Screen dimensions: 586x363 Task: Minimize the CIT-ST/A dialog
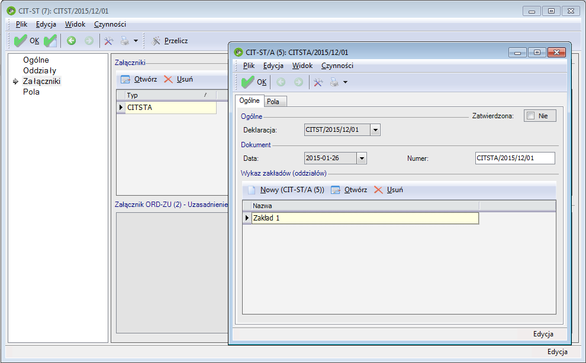click(x=517, y=52)
